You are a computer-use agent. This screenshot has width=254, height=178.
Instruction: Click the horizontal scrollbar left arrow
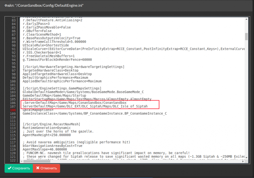point(22,161)
